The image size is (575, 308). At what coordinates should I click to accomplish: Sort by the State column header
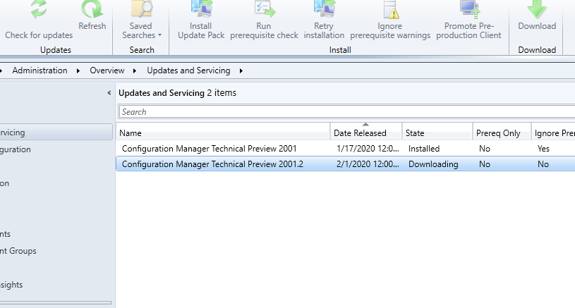pyautogui.click(x=437, y=133)
